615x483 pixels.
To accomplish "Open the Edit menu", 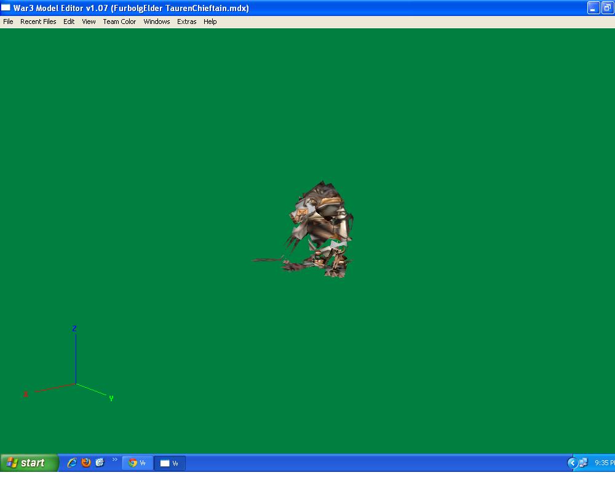I will click(69, 22).
